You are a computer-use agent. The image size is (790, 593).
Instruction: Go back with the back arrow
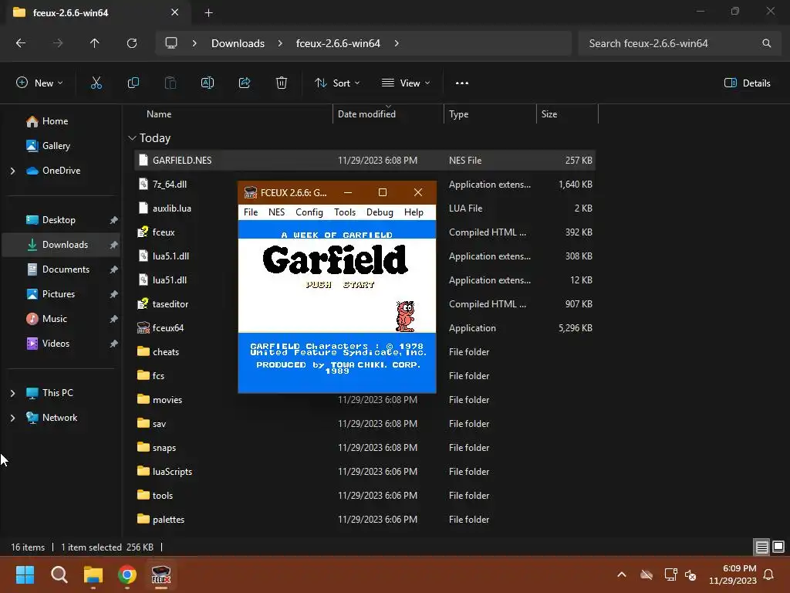click(x=21, y=43)
